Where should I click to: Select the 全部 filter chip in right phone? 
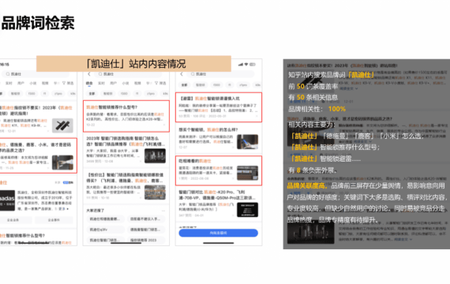tap(184, 85)
